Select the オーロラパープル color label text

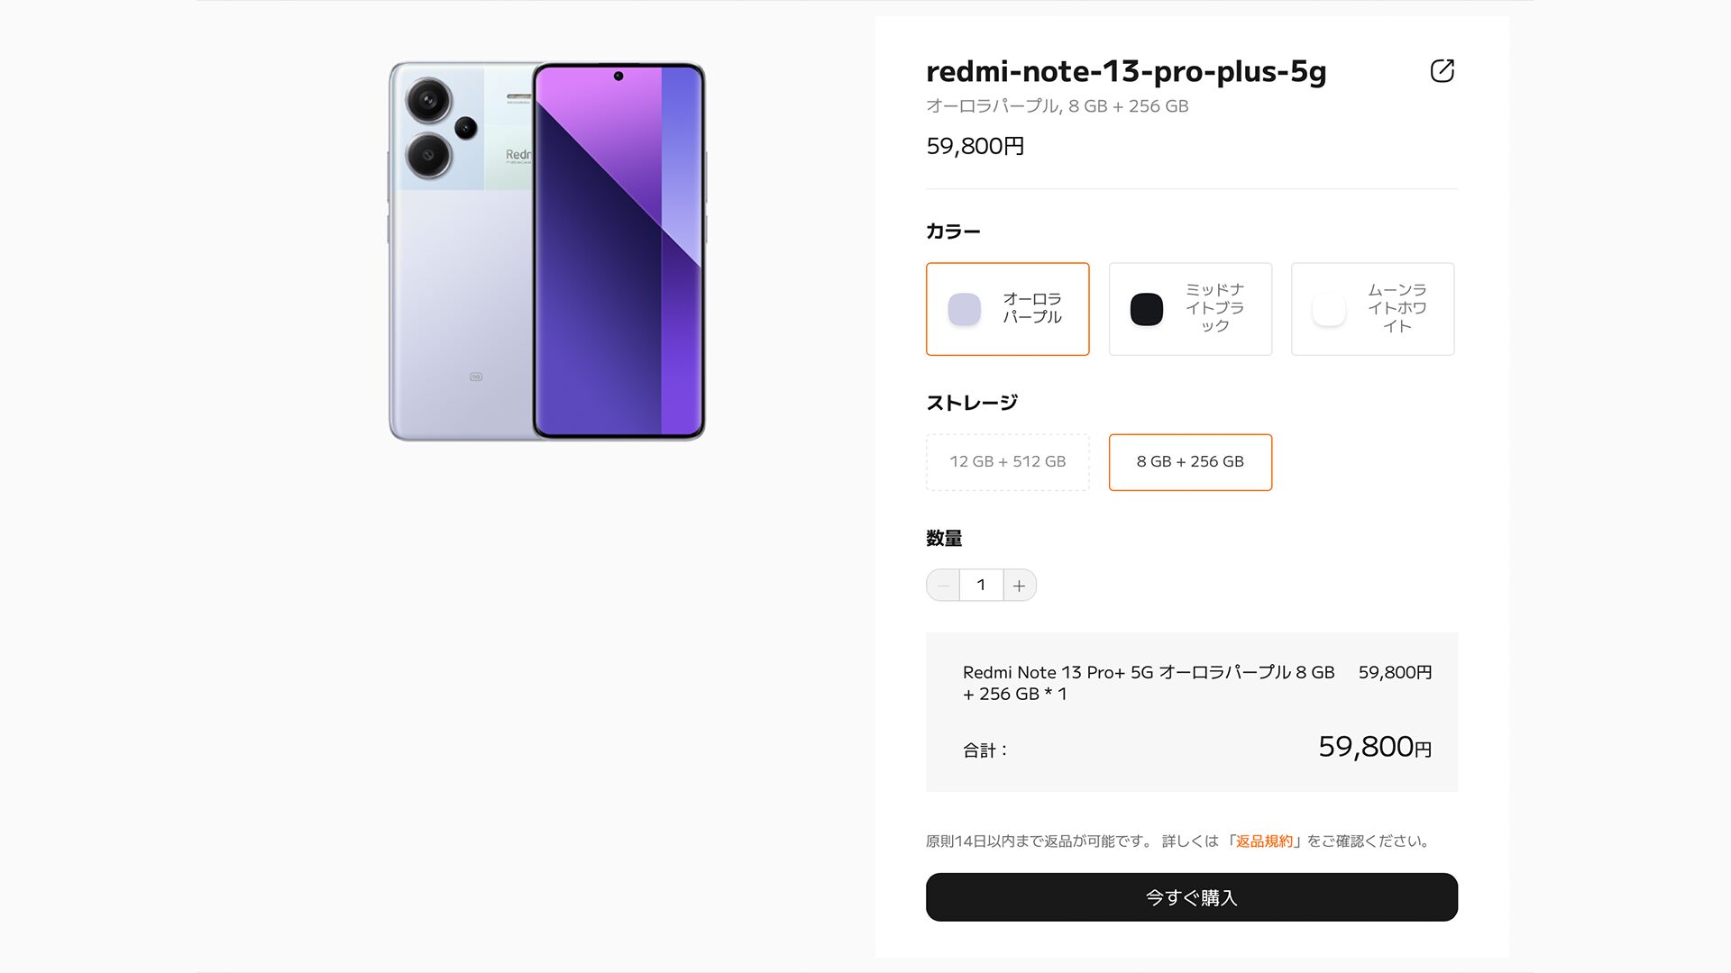[1032, 308]
